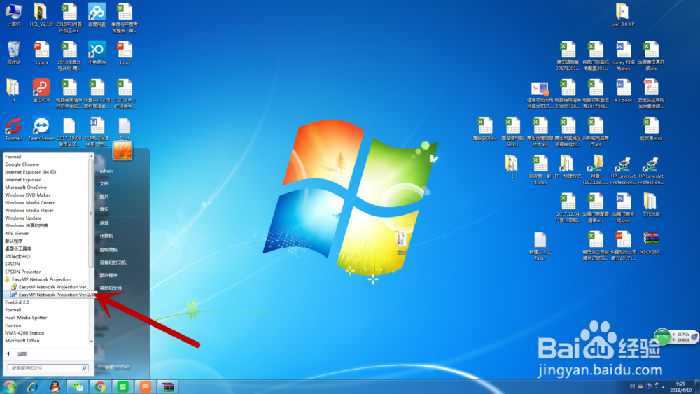Select the 验收单.xlsx desktop file
This screenshot has width=700, height=394.
pyautogui.click(x=651, y=129)
